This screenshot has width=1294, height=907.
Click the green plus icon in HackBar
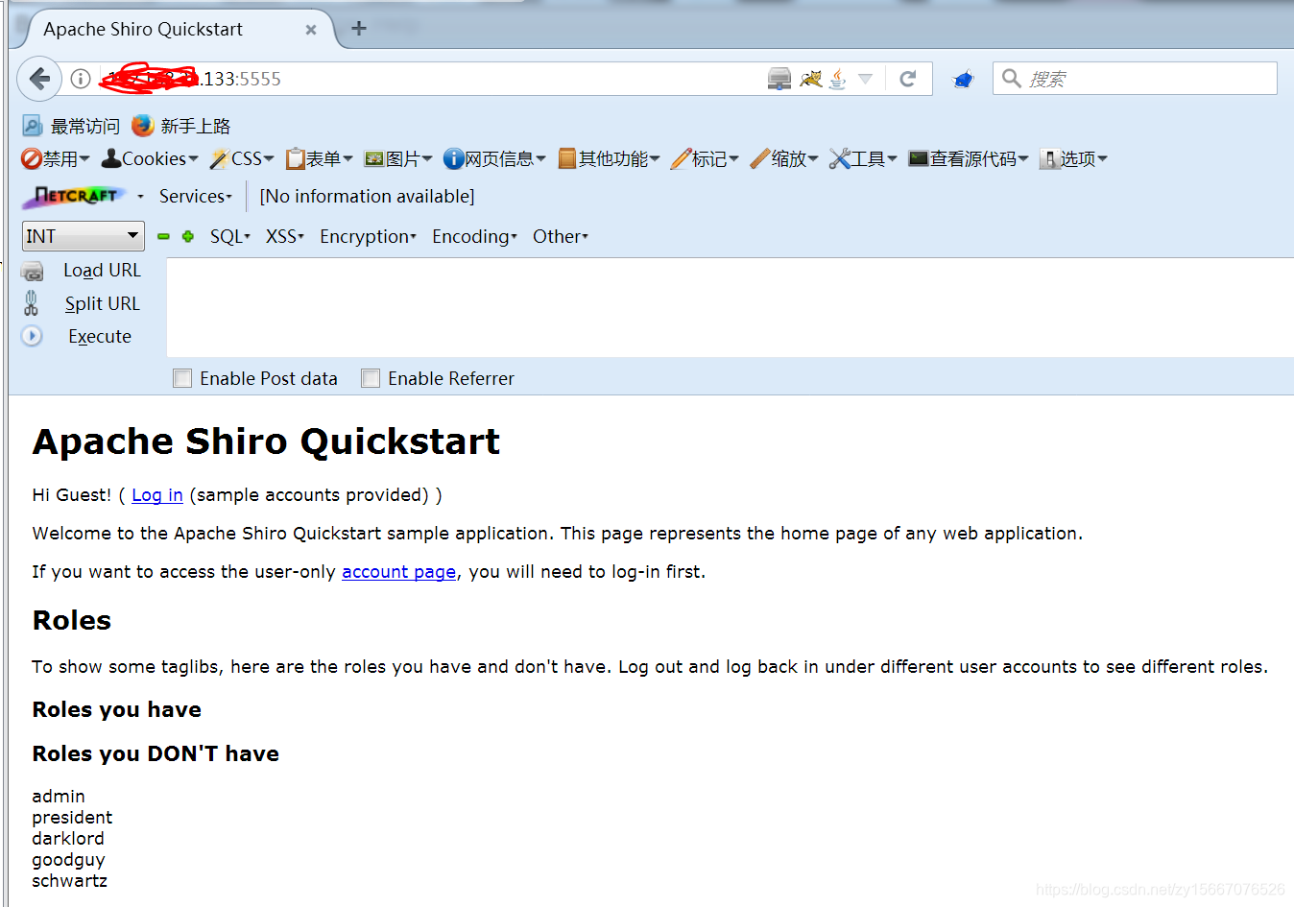pyautogui.click(x=188, y=237)
